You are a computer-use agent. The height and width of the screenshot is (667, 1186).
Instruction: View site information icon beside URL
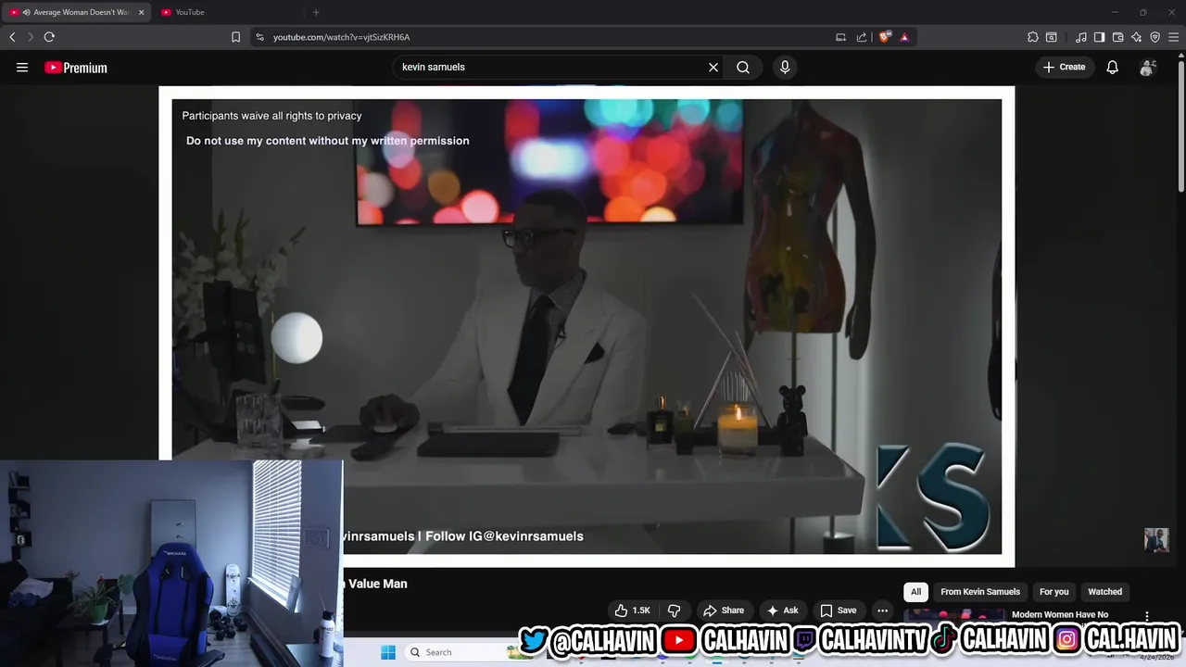point(259,37)
